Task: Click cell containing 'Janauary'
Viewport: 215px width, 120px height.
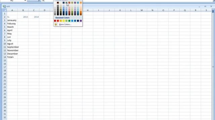Action: point(12,20)
